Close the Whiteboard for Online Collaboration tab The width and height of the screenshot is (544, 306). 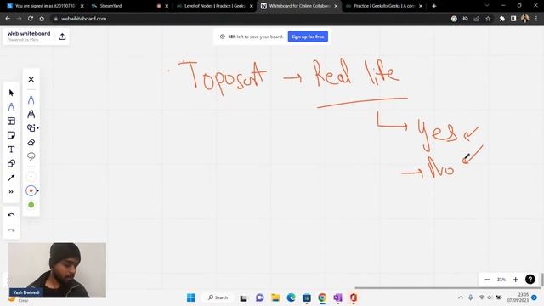pyautogui.click(x=336, y=6)
